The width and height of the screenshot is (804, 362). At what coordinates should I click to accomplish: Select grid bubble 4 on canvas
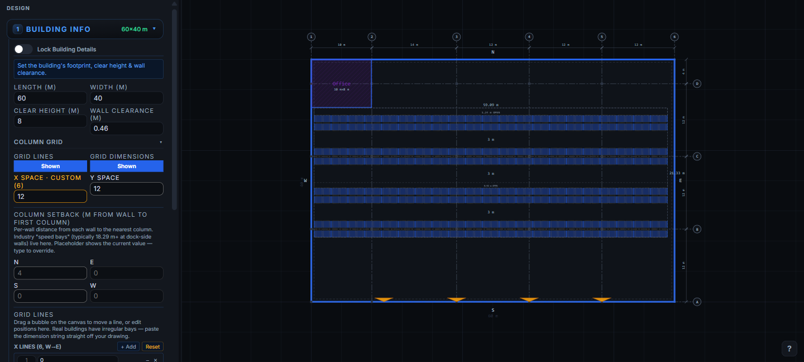tap(529, 37)
